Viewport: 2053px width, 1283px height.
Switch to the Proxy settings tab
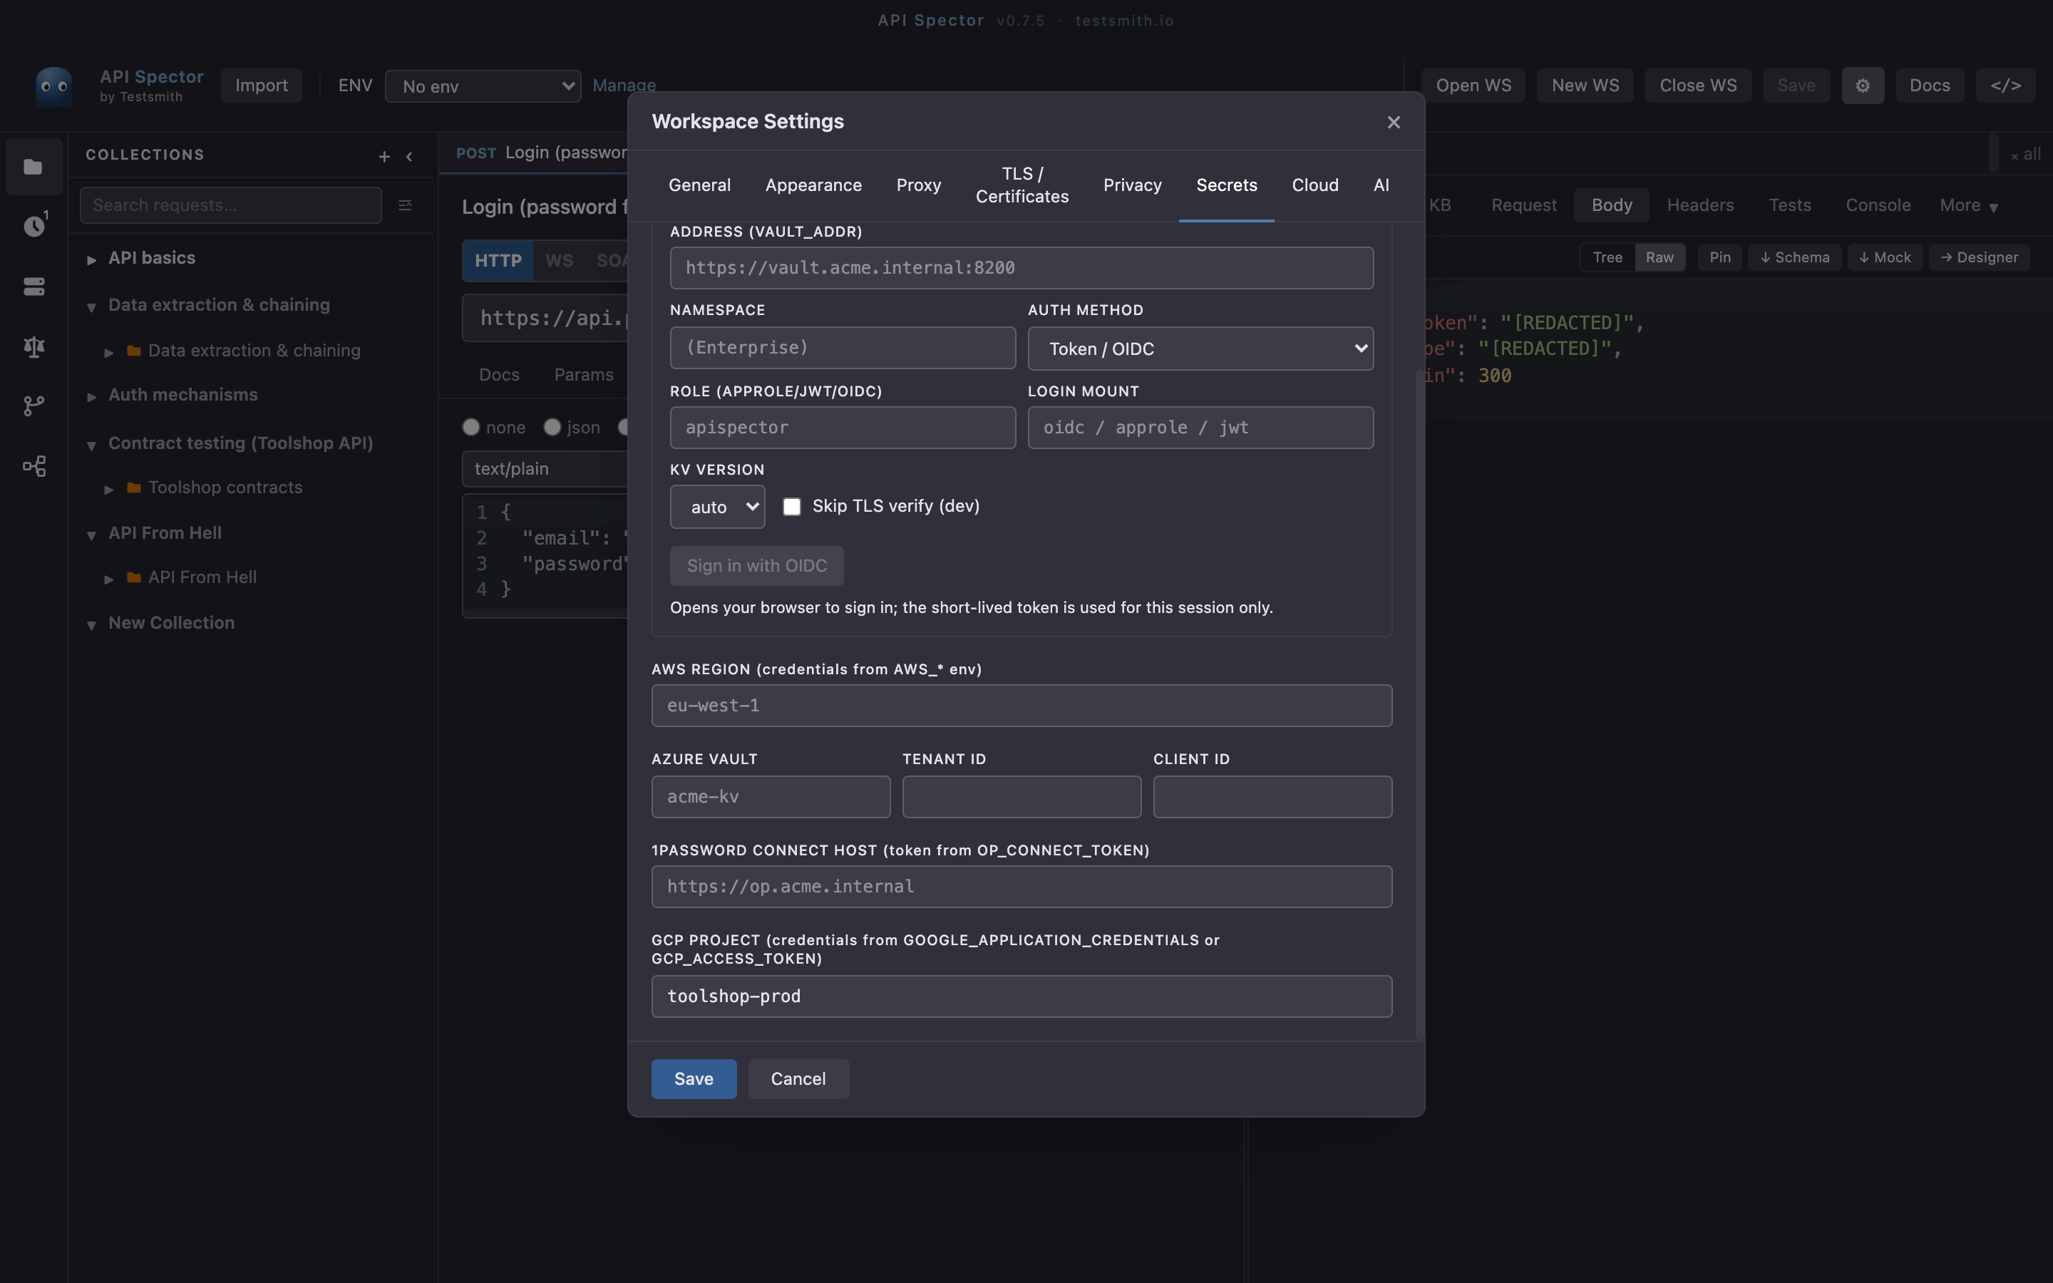pos(918,185)
